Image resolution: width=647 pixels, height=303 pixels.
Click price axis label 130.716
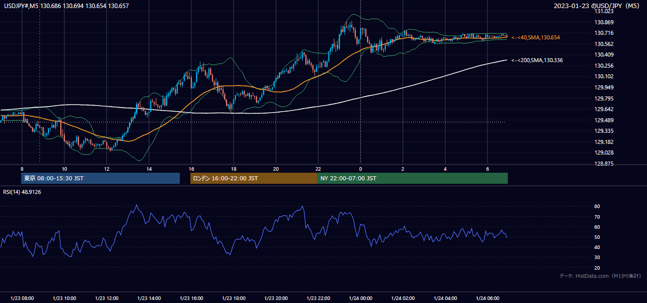[x=604, y=33]
